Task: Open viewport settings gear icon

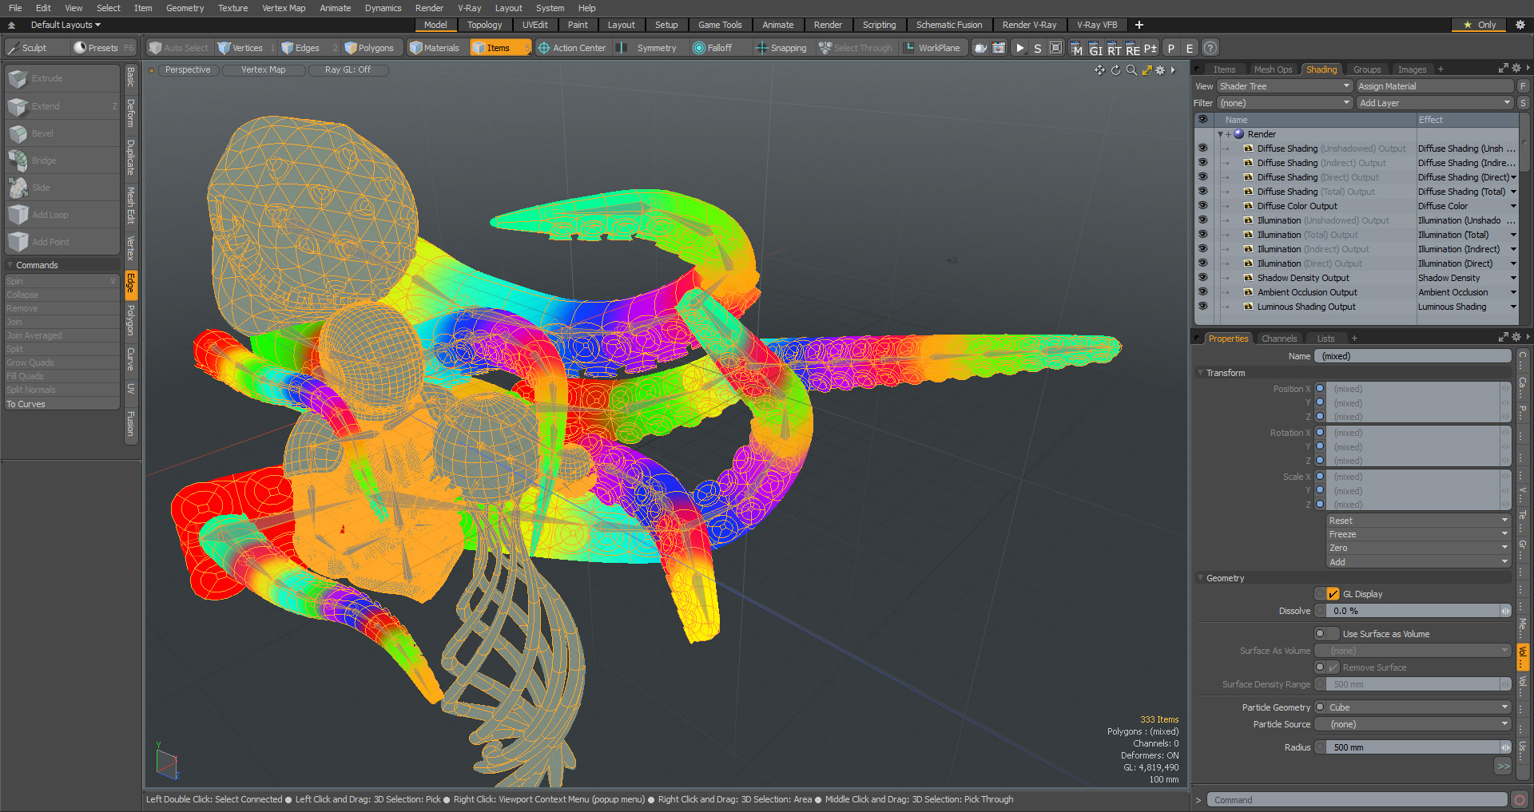Action: click(1160, 70)
